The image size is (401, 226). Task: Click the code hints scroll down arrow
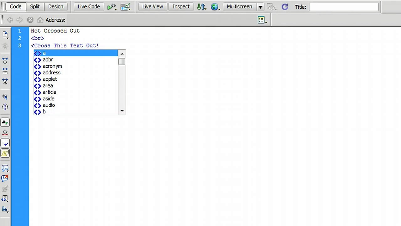click(122, 111)
